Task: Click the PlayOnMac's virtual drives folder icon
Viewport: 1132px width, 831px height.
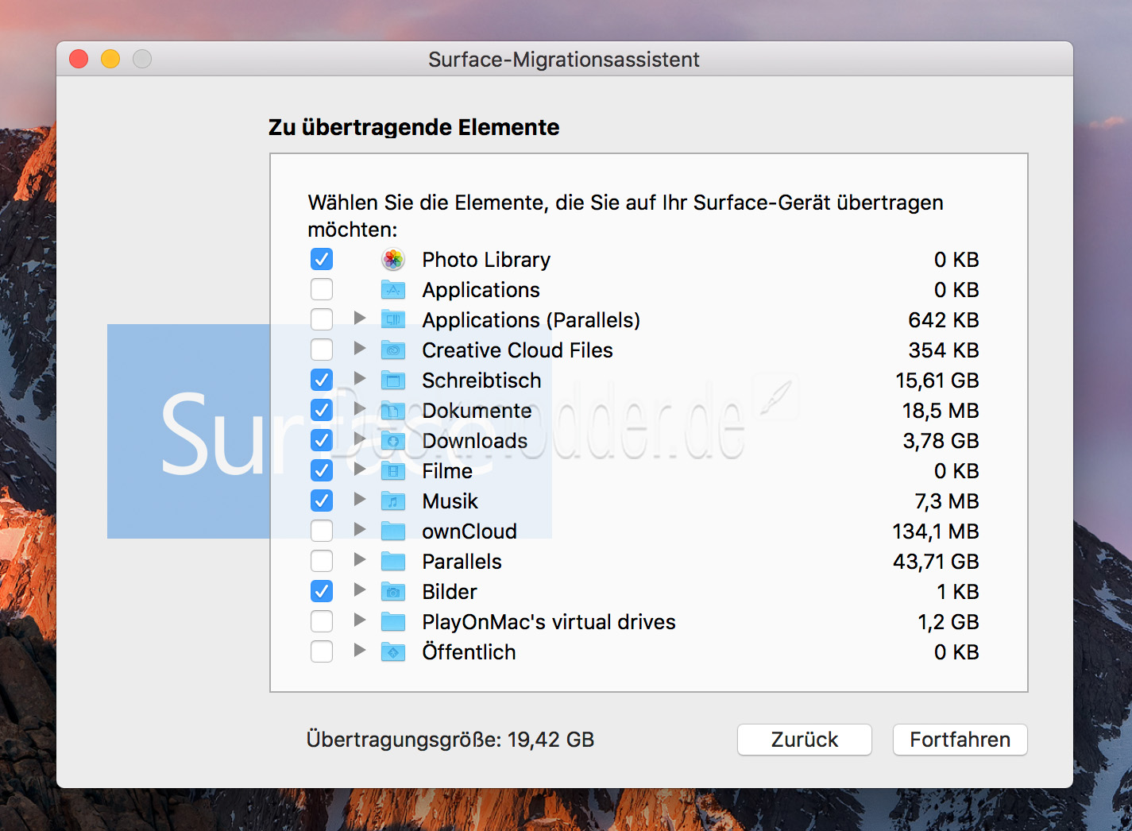Action: (x=393, y=621)
